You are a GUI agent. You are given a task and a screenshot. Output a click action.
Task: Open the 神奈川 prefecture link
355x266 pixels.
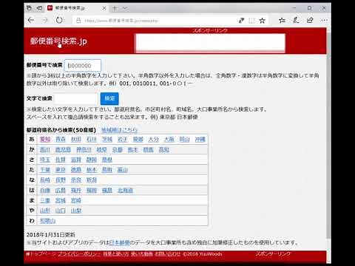pos(84,150)
